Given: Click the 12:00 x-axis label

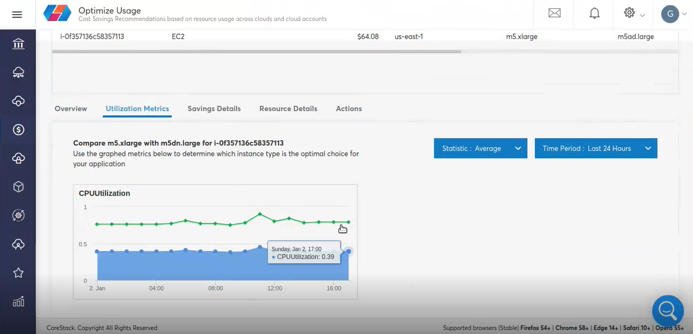Looking at the screenshot, I should (275, 288).
